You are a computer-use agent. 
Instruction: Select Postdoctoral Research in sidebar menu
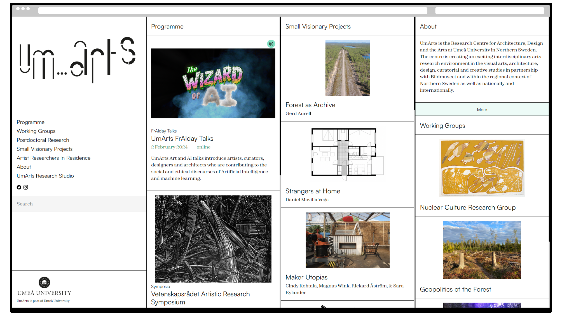[43, 140]
